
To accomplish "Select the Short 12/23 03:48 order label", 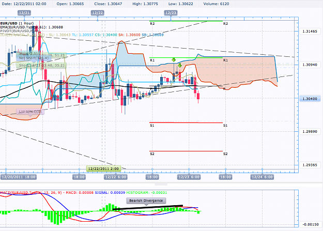I will pos(41,66).
